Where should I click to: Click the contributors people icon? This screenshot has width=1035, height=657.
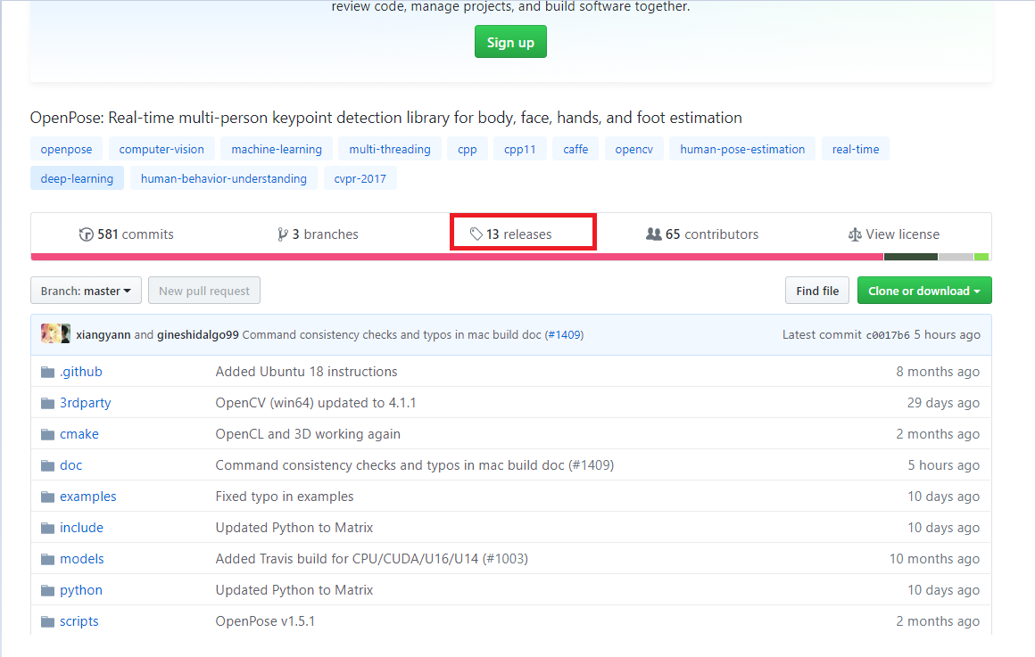point(653,234)
